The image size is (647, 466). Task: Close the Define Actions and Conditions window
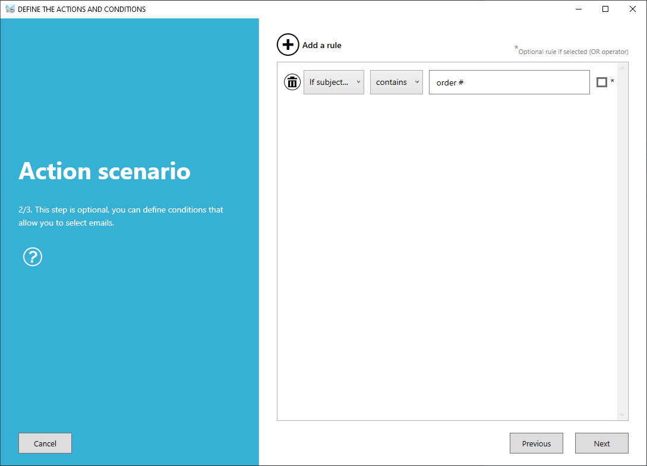(633, 9)
